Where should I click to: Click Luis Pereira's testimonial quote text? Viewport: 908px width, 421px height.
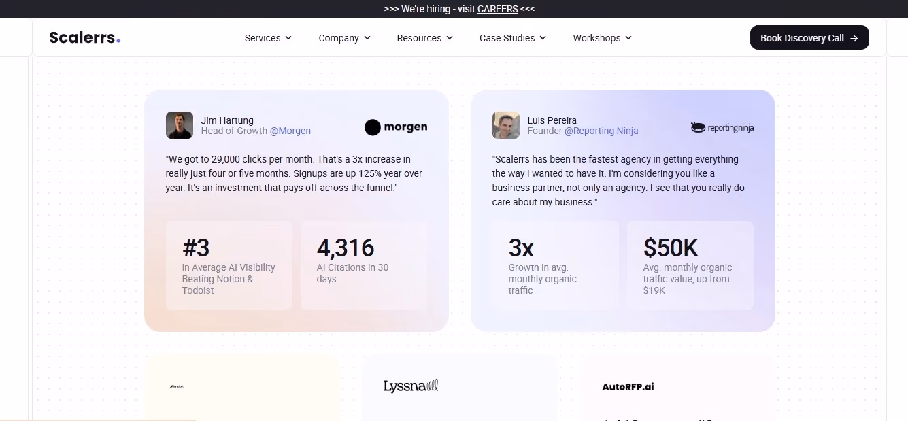[x=618, y=180]
